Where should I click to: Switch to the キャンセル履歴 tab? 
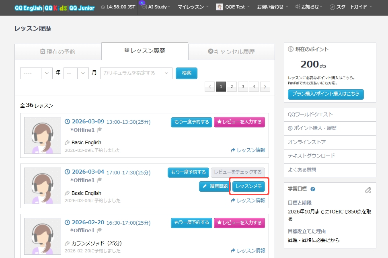point(231,51)
